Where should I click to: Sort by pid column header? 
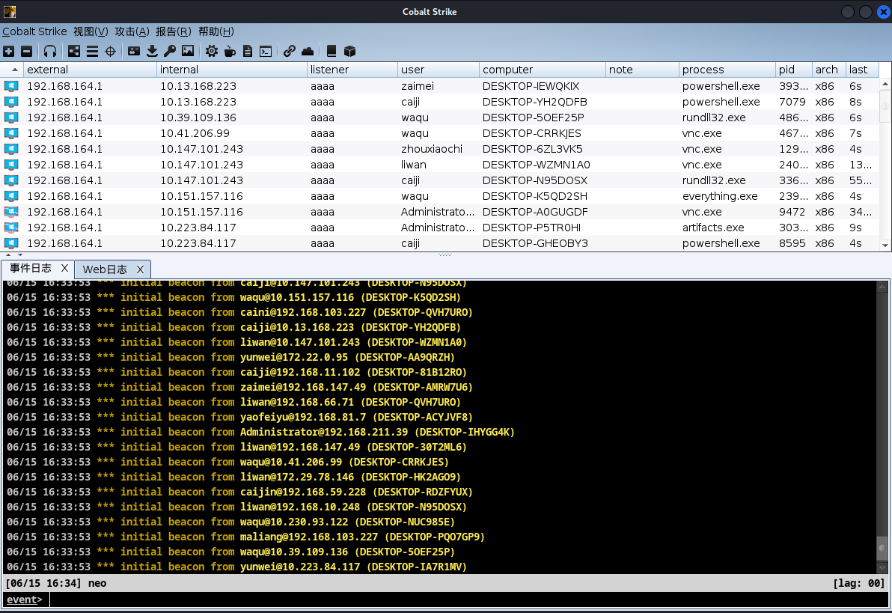[793, 70]
